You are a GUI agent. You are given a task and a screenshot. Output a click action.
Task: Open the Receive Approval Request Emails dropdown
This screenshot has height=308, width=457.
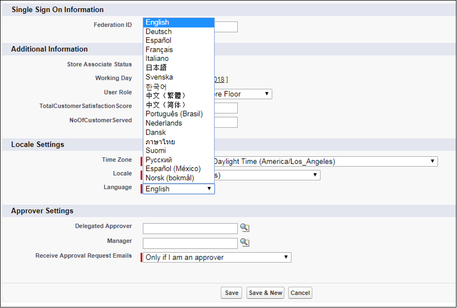tap(285, 257)
